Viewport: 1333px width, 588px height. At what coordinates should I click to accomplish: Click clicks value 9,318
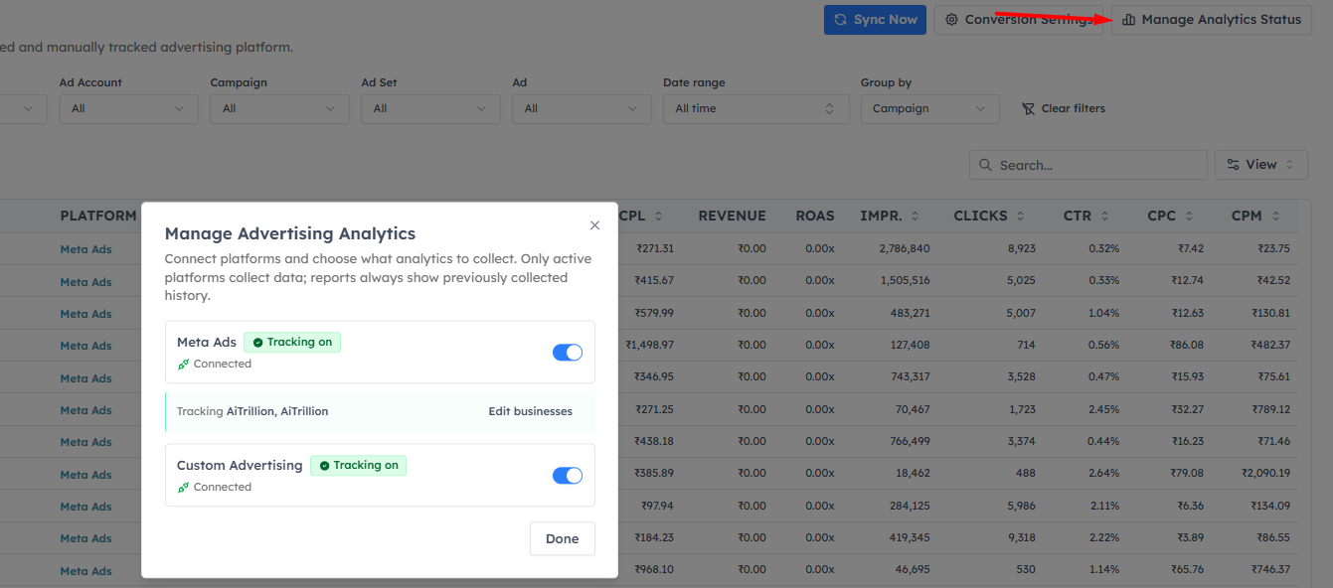1021,537
